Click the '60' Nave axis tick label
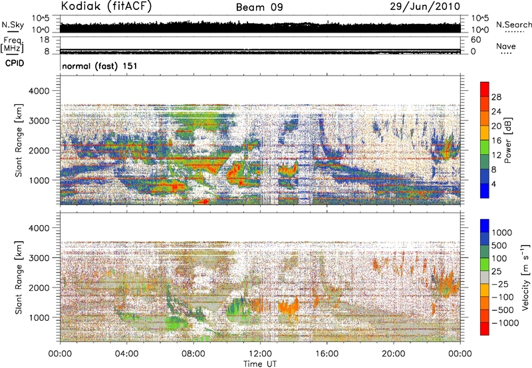The height and width of the screenshot is (368, 532). pos(475,40)
